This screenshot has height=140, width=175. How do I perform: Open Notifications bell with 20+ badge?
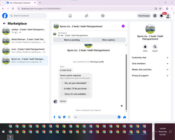pyautogui.click(x=161, y=16)
